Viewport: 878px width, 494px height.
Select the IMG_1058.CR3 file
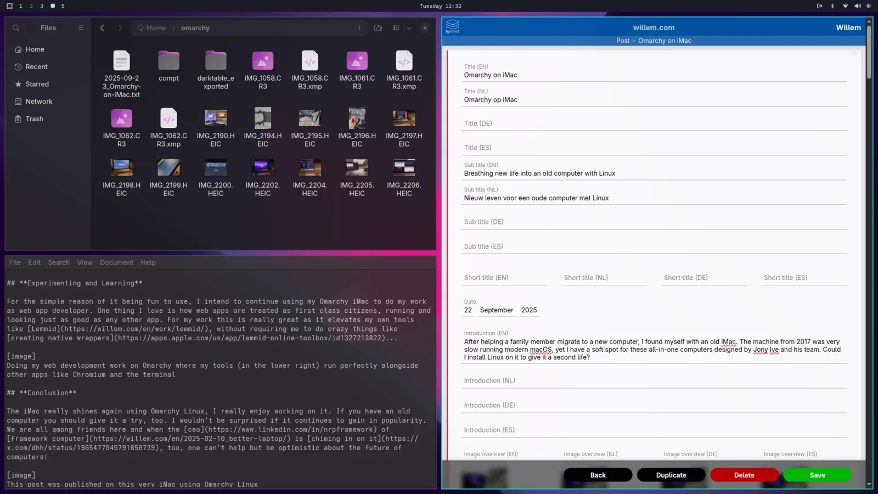click(263, 70)
